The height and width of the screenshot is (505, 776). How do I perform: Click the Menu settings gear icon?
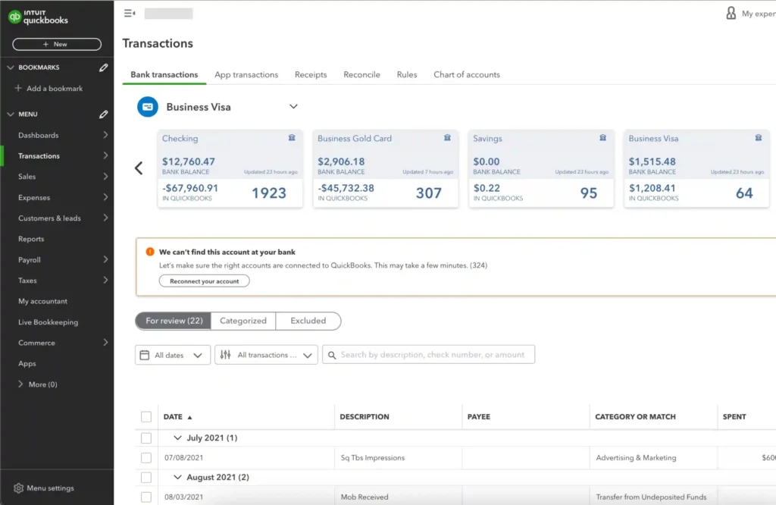coord(19,488)
